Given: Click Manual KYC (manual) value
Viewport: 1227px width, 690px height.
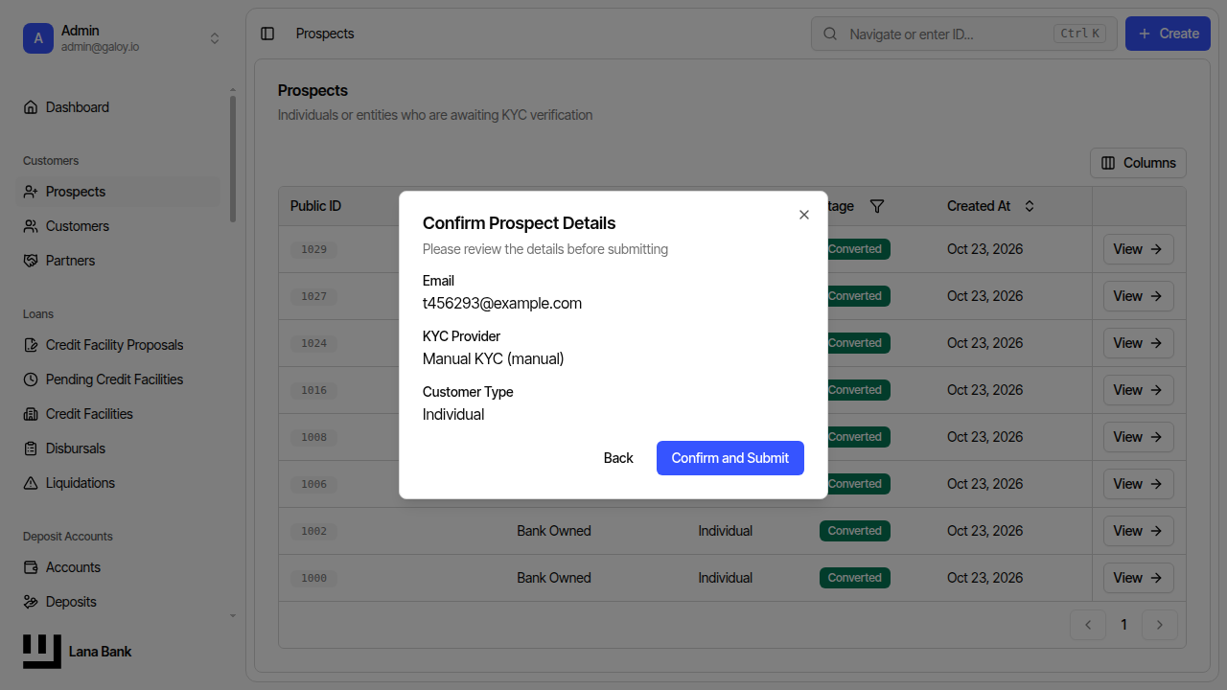Looking at the screenshot, I should [x=494, y=358].
